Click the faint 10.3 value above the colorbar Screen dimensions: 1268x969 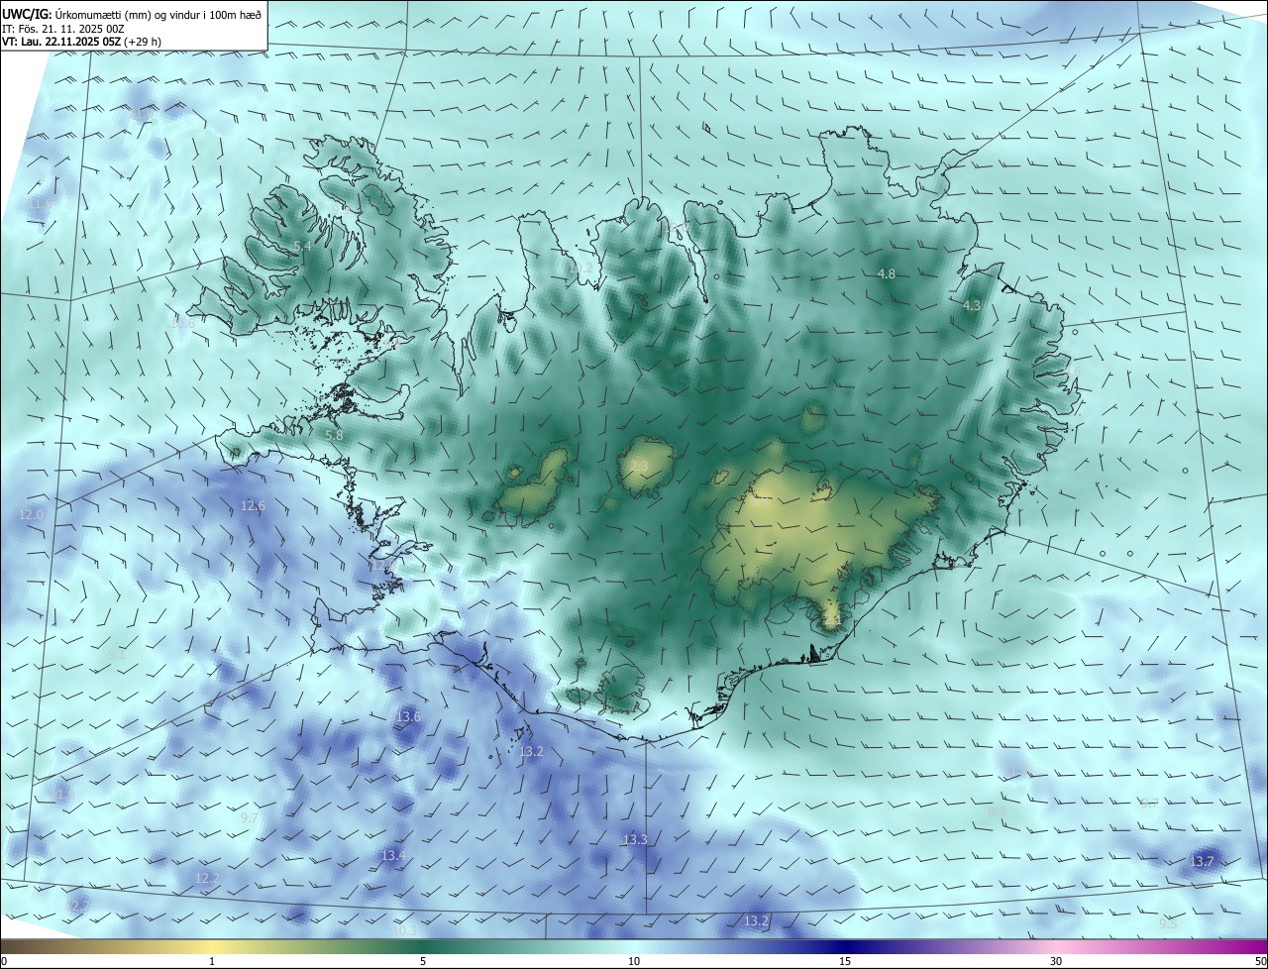click(405, 930)
